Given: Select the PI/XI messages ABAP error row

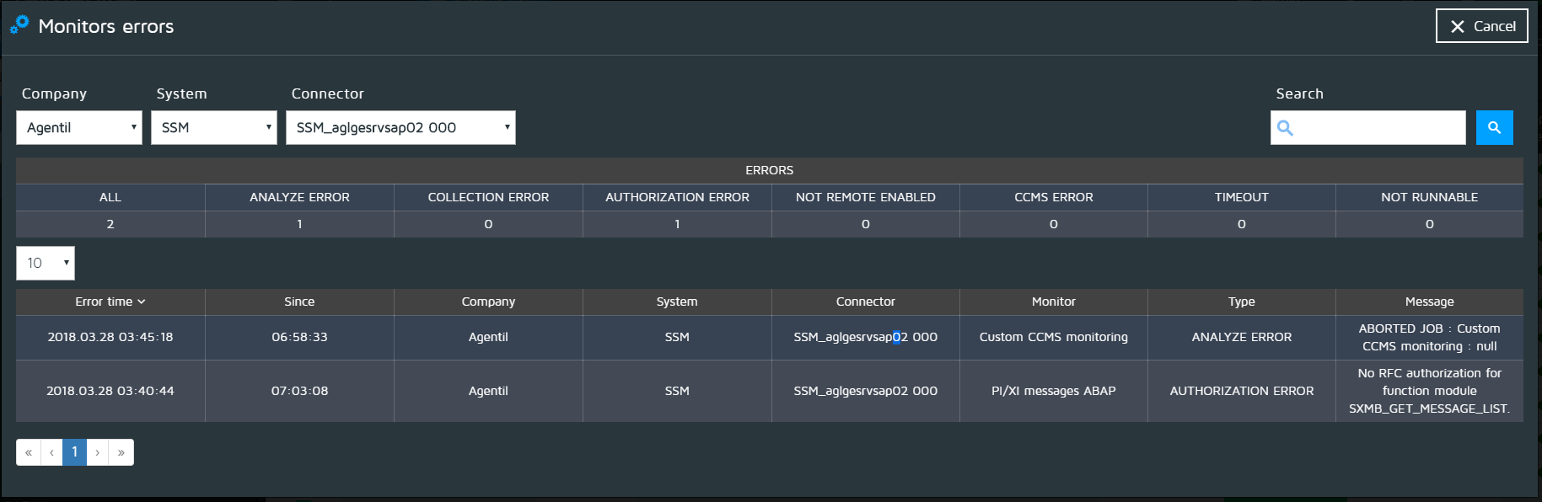Looking at the screenshot, I should (x=1053, y=391).
